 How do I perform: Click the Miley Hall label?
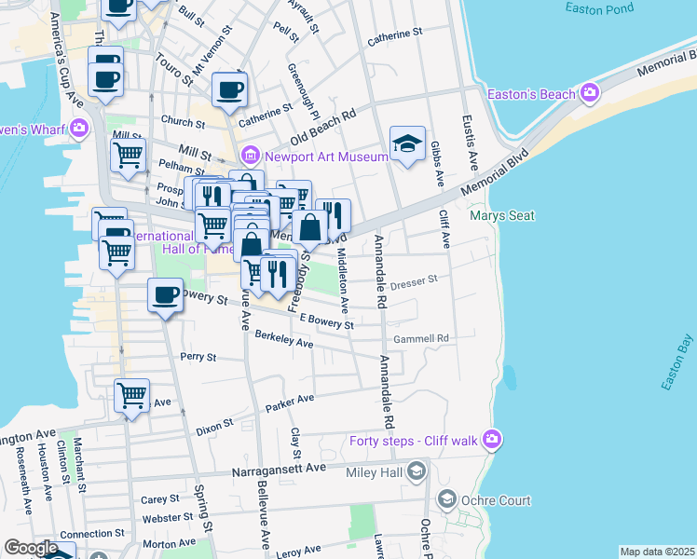(375, 472)
